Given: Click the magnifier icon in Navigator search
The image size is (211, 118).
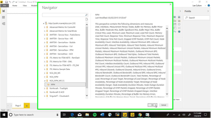Looking at the screenshot, I should 86,15.
